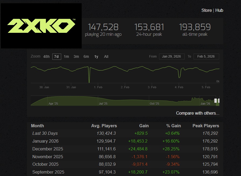Click the 2. Feb axis label
The height and width of the screenshot is (176, 241).
point(125,87)
